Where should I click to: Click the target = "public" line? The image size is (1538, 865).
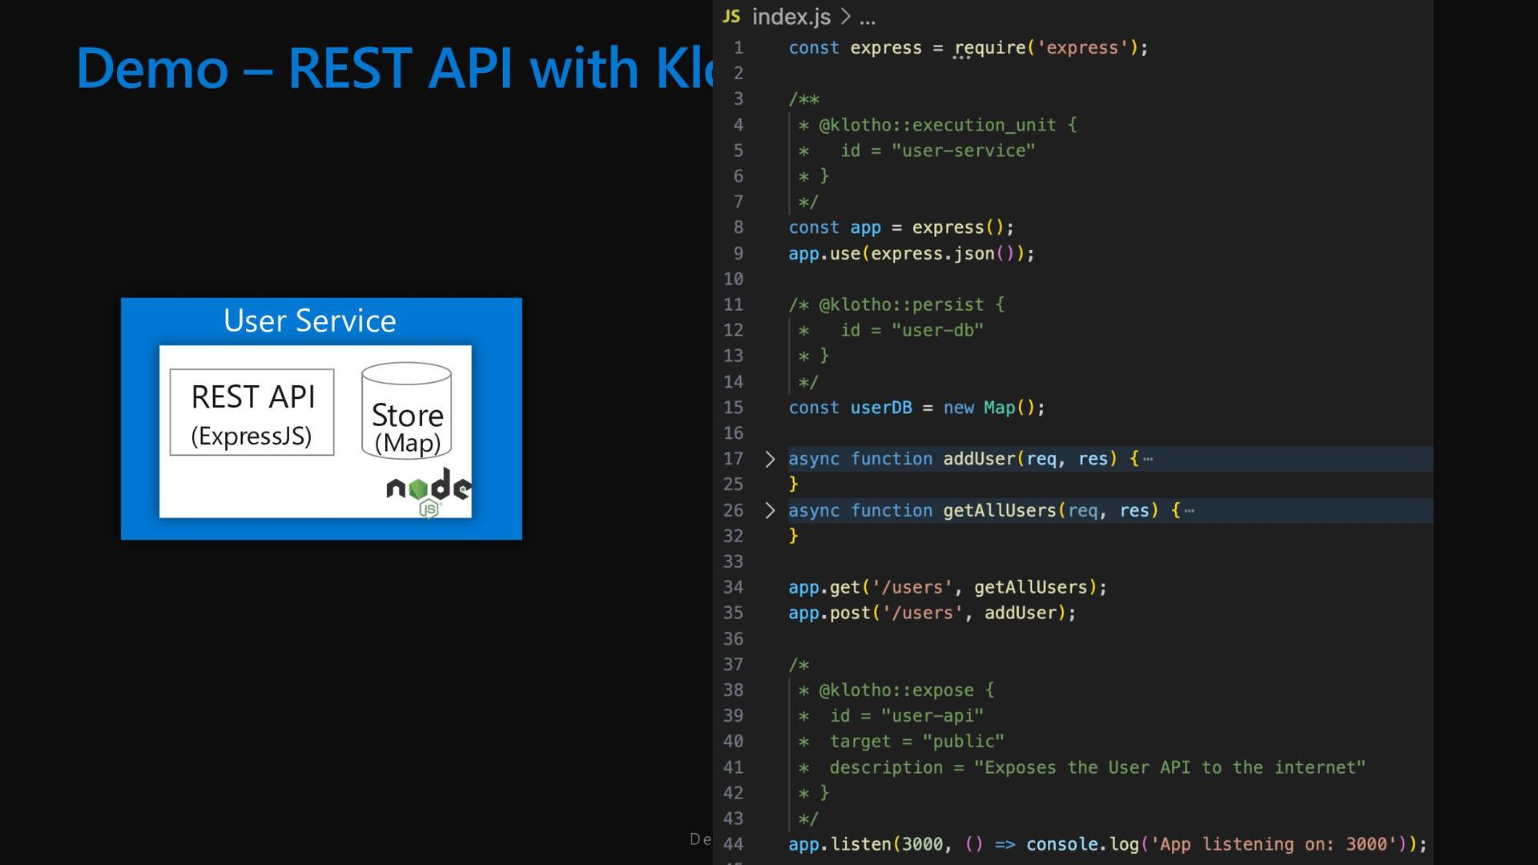click(916, 742)
